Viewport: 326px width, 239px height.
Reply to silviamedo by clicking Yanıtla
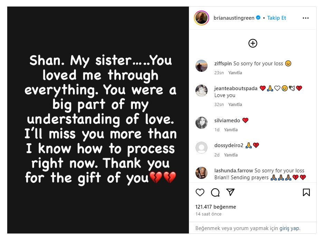(231, 130)
